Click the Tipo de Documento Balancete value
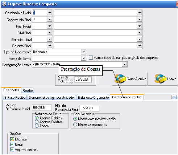Screen dimensions: 178x155 [40, 52]
